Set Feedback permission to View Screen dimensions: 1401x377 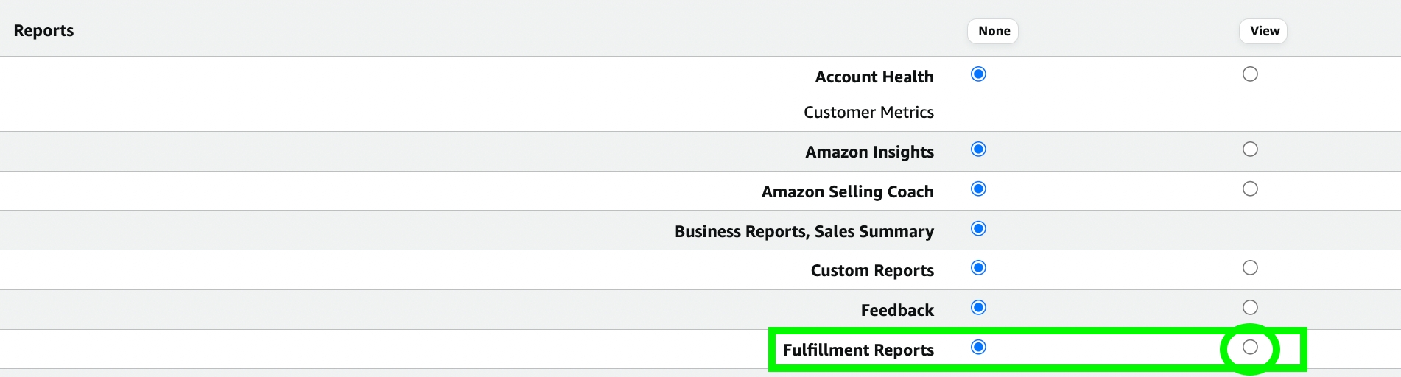coord(1249,308)
